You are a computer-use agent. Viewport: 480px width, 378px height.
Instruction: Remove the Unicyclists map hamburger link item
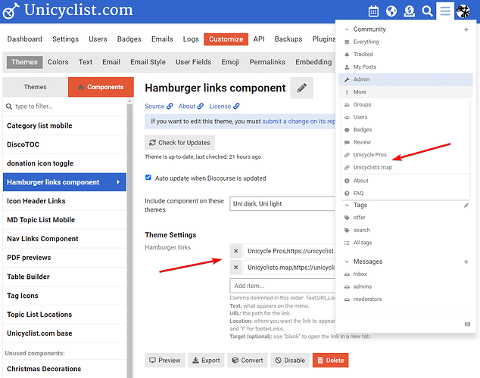235,268
